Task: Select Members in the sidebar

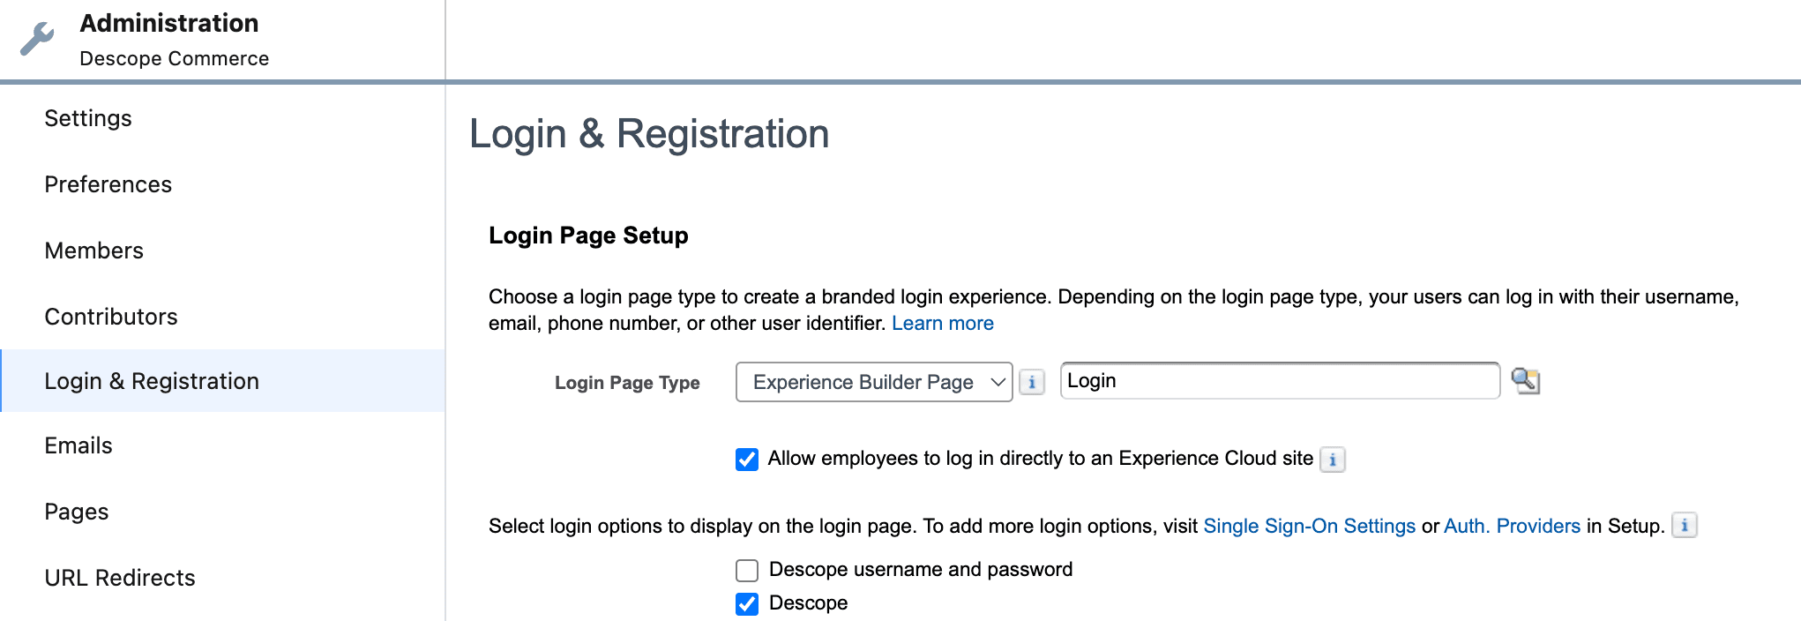Action: pos(93,251)
